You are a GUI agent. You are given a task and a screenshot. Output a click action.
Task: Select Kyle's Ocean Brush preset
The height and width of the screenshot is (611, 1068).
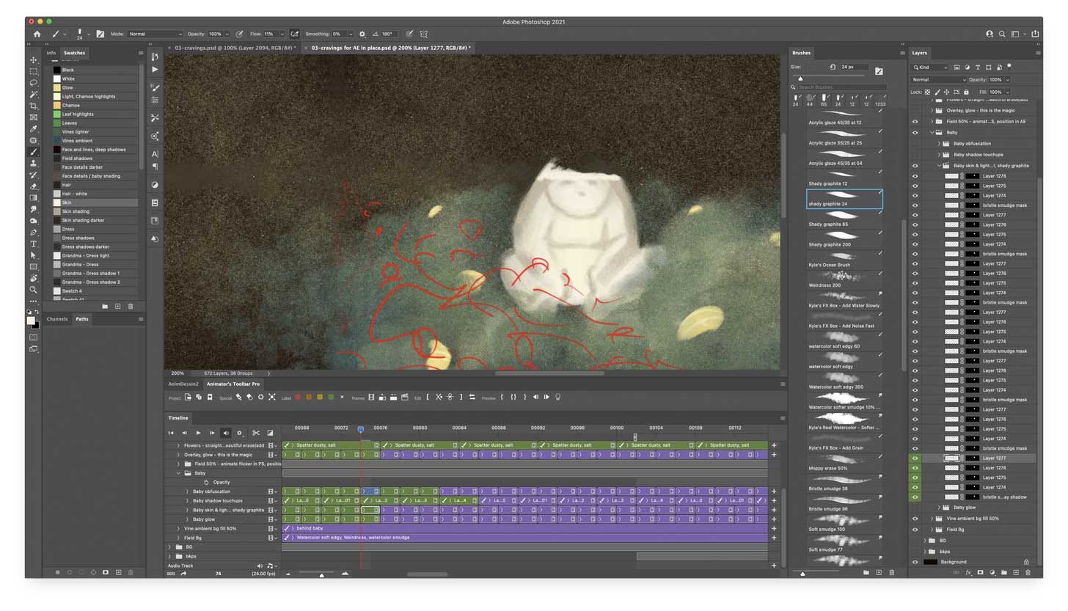point(844,260)
